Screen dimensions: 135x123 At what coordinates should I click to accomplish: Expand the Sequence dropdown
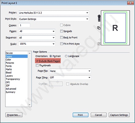[x=37, y=38]
